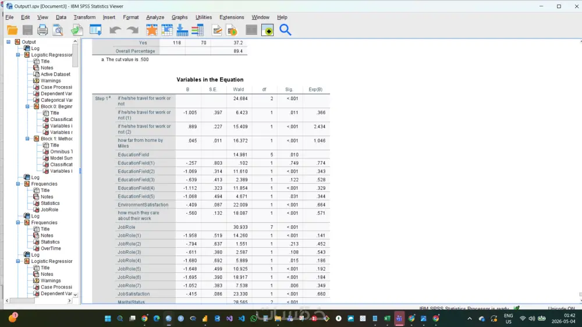Click the Wald value 24.684
Viewport: 582px width, 327px height.
pyautogui.click(x=240, y=99)
